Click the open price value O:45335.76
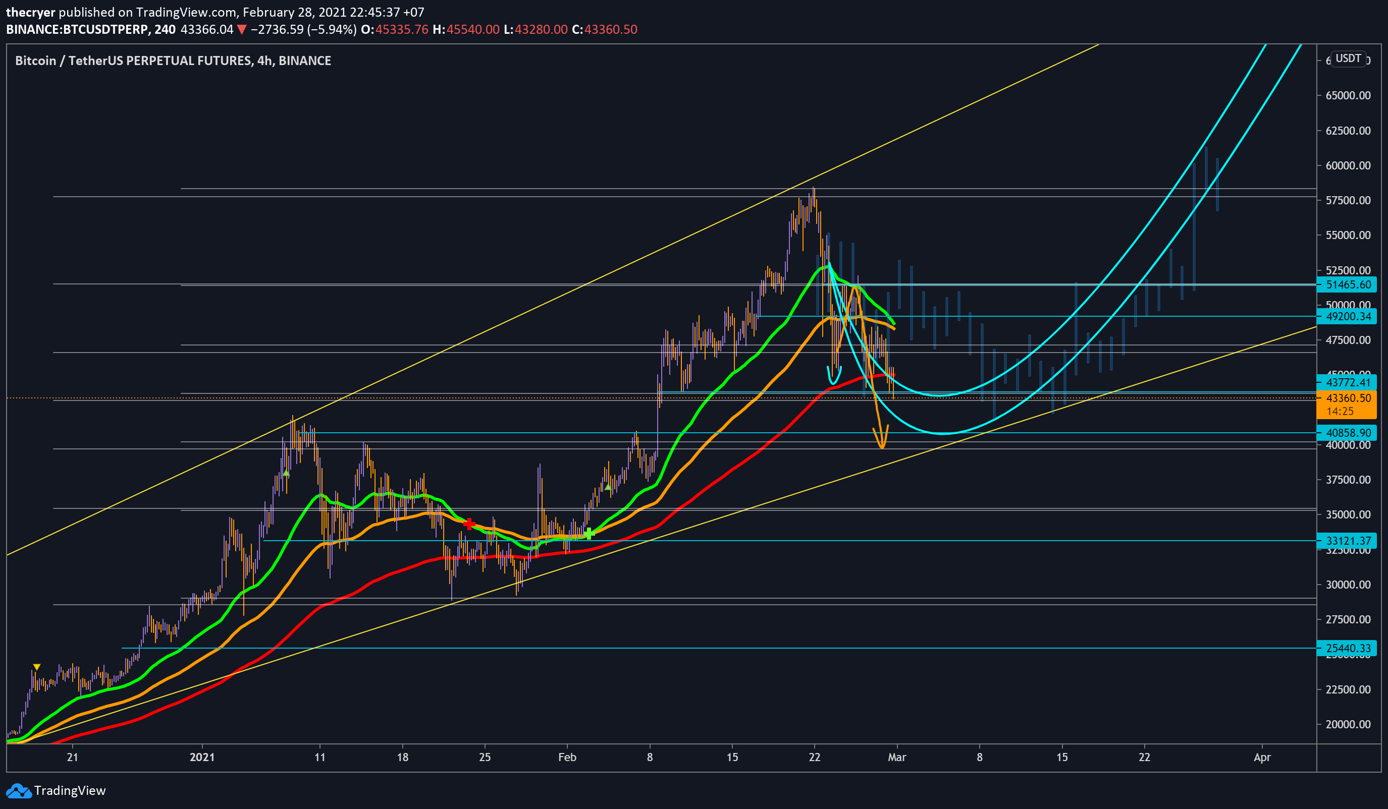 (394, 29)
